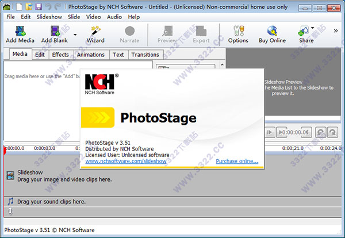Screen dimensions: 345x238
Task: Click the NCH Software logo in splash
Action: pyautogui.click(x=101, y=84)
